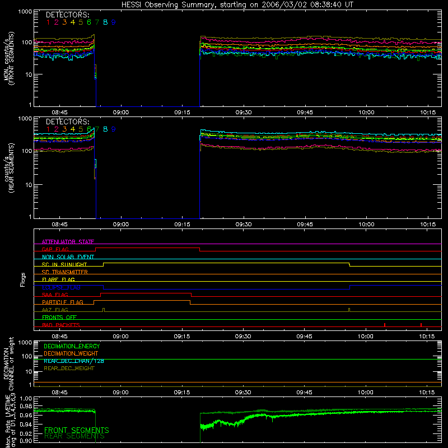This screenshot has width=448, height=448.
Task: Select dark green detector 7 in front legend
Action: [97, 22]
